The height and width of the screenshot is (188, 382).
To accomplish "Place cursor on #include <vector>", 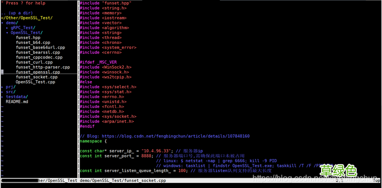I will tap(101, 23).
